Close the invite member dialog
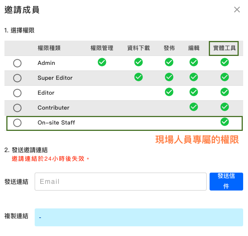 click(237, 10)
